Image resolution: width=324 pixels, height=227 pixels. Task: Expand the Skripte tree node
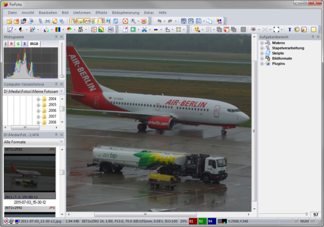point(262,53)
